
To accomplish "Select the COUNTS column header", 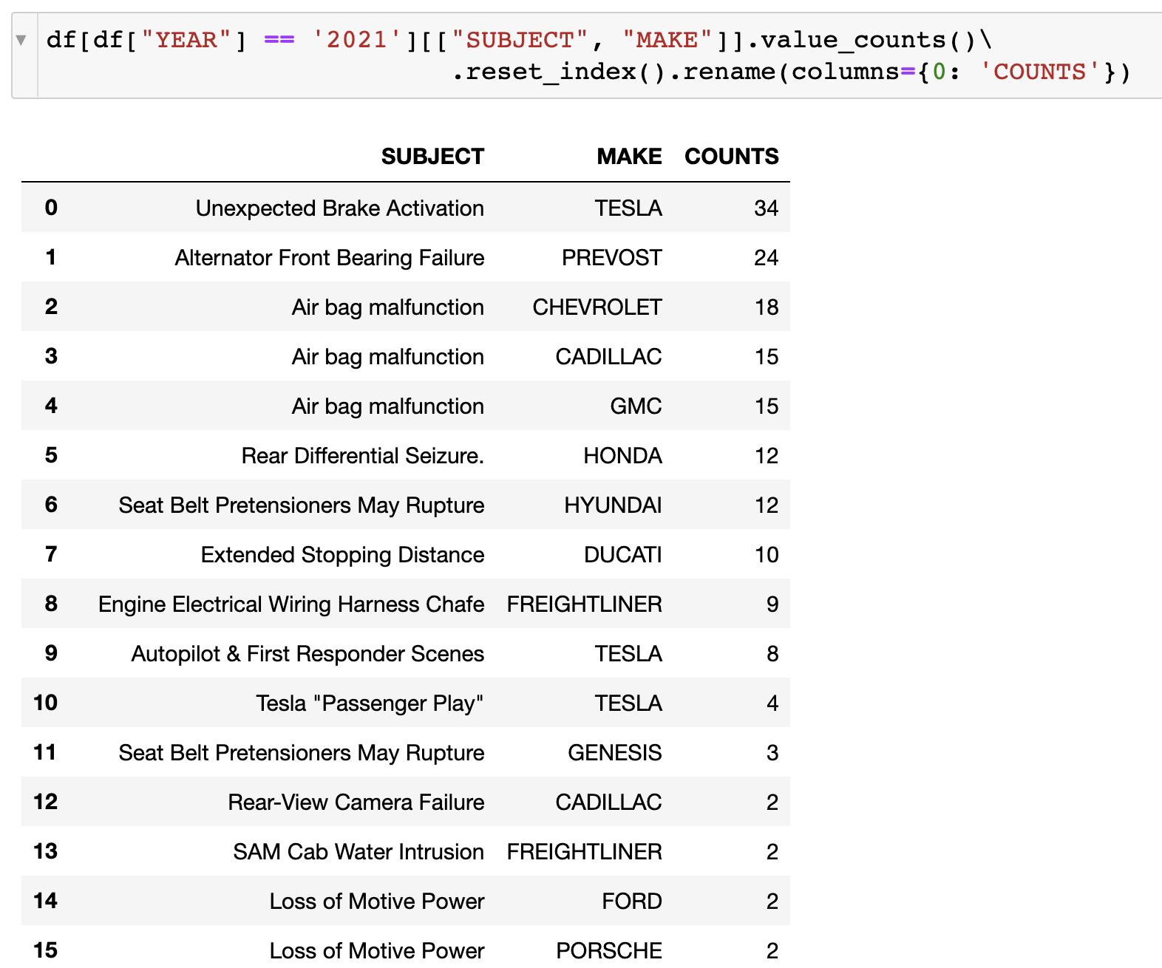I will point(732,157).
